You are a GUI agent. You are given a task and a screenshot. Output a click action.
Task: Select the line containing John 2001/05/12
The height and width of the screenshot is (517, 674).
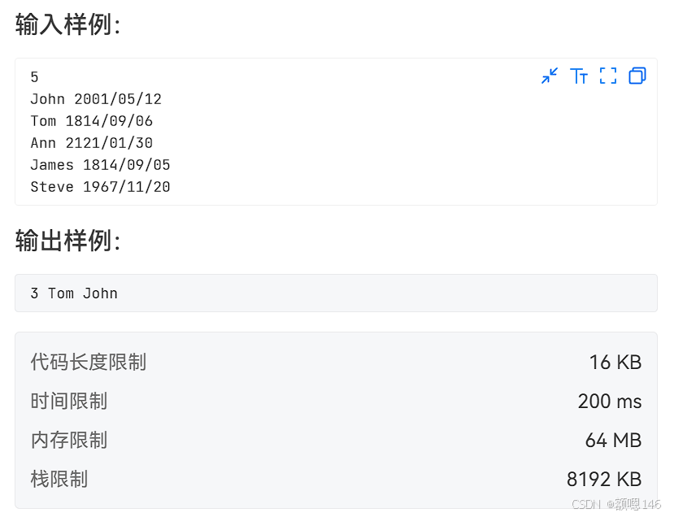pyautogui.click(x=96, y=98)
